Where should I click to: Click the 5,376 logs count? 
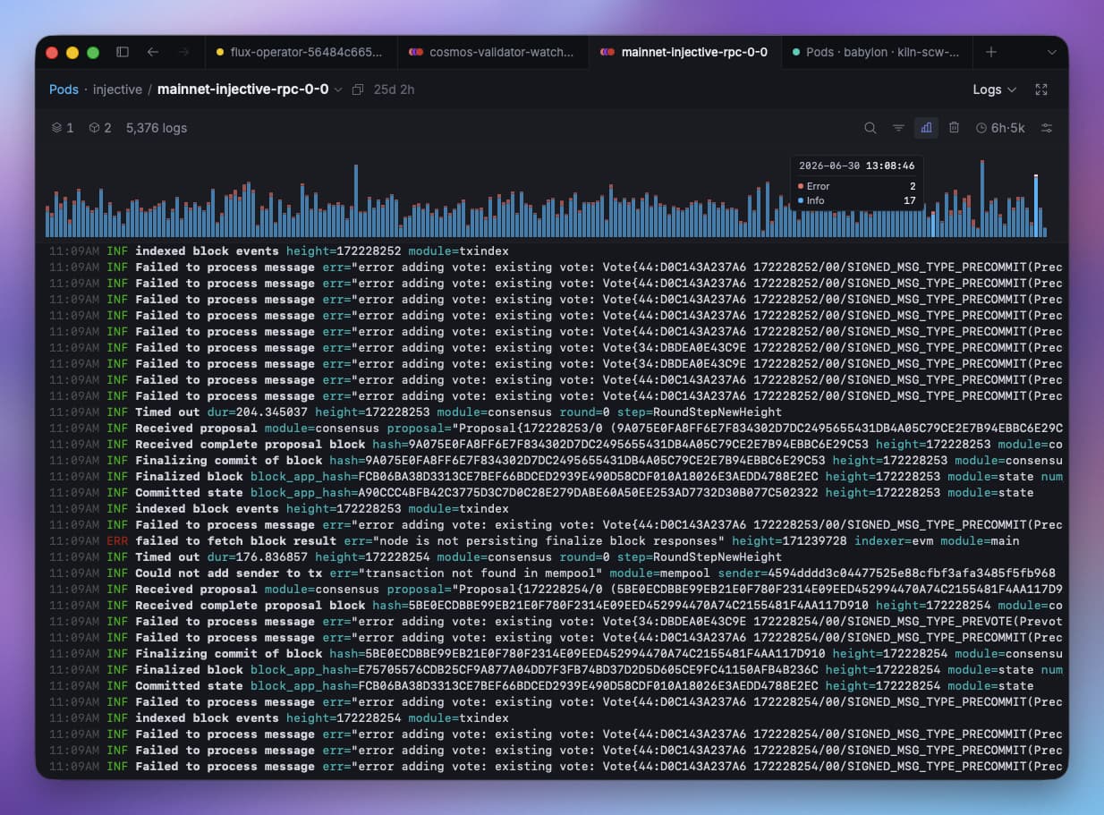(x=157, y=128)
